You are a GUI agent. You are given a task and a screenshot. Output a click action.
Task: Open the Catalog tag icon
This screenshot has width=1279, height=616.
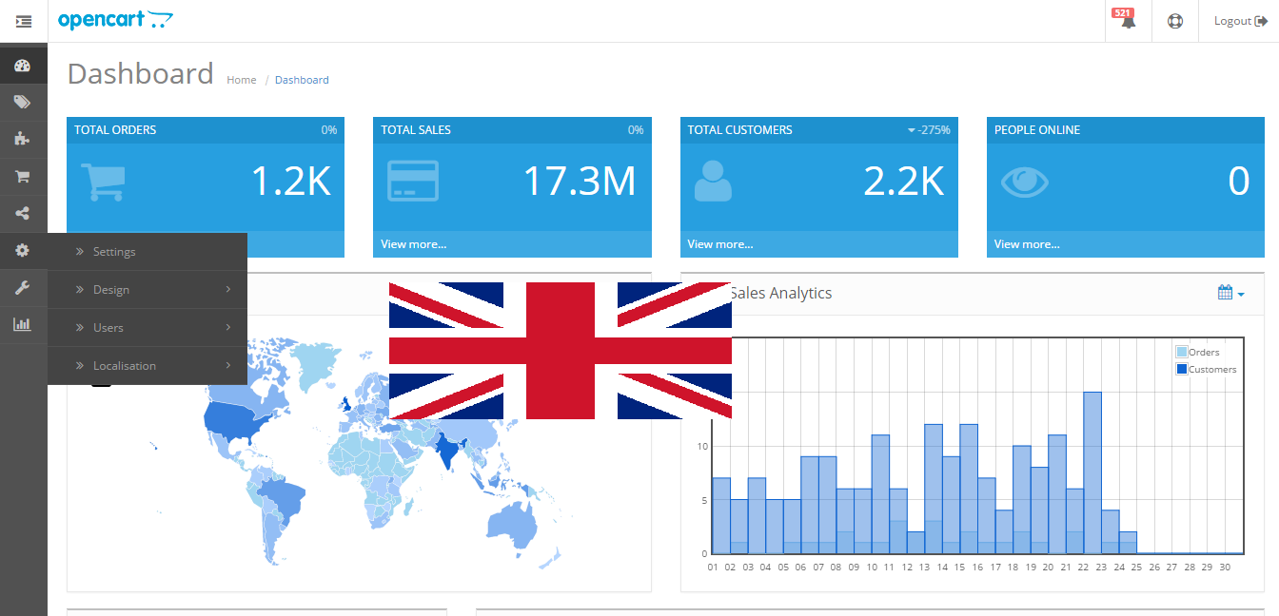(x=24, y=102)
